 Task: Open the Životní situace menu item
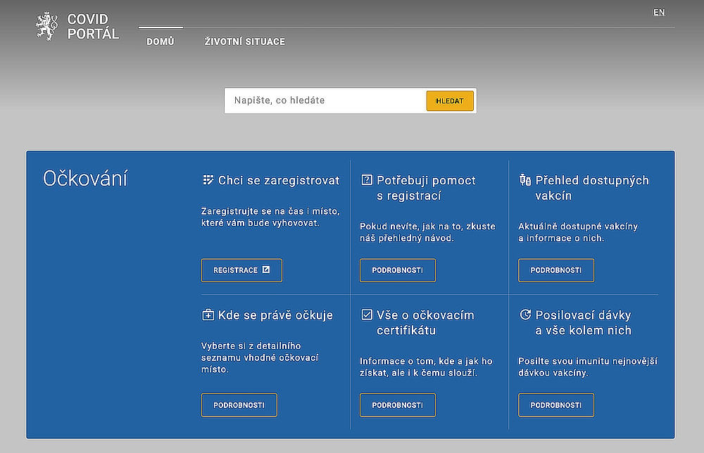244,42
